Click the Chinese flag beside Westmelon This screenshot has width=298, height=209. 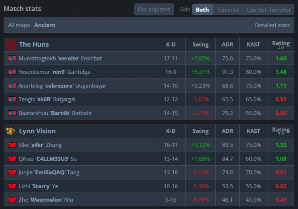(12, 200)
